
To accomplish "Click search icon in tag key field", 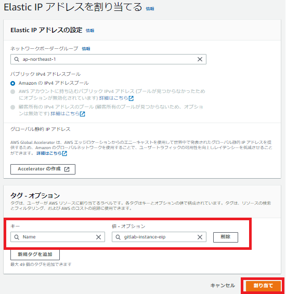I will (17, 237).
